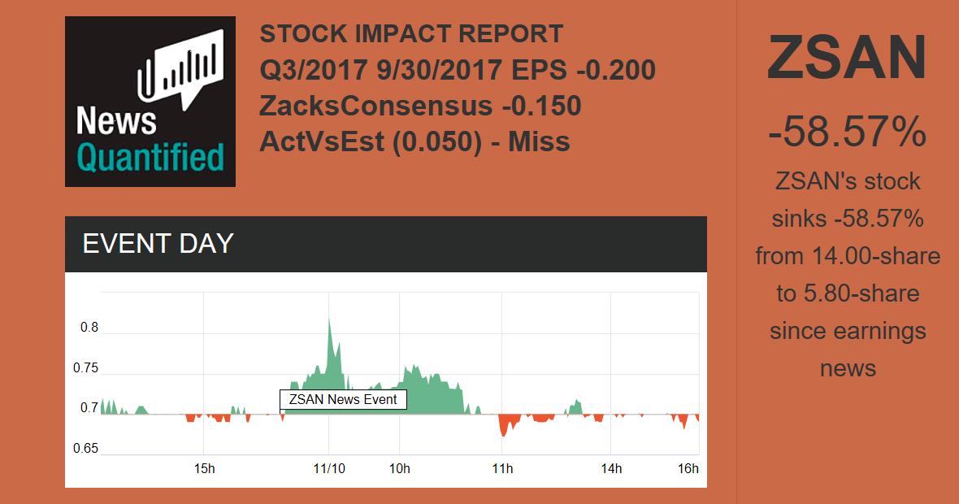Image resolution: width=959 pixels, height=504 pixels.
Task: Click the EVENT DAY header bar
Action: (385, 244)
